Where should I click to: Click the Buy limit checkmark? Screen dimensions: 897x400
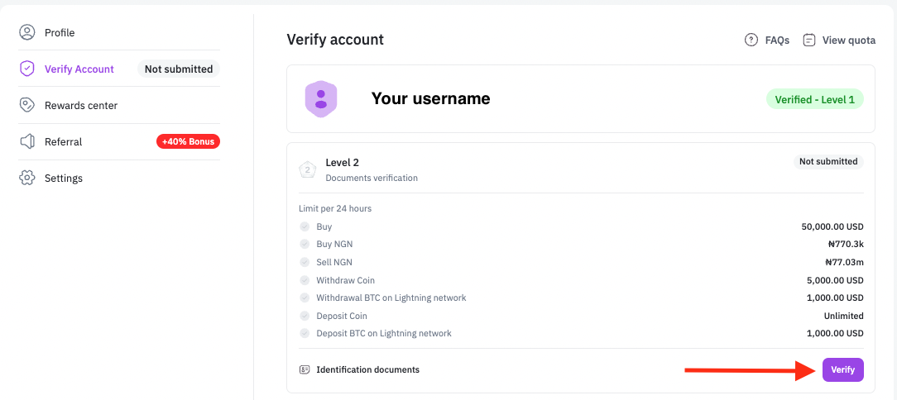pyautogui.click(x=305, y=226)
